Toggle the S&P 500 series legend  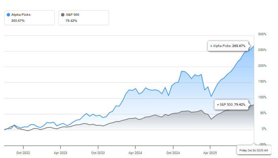pyautogui.click(x=73, y=15)
